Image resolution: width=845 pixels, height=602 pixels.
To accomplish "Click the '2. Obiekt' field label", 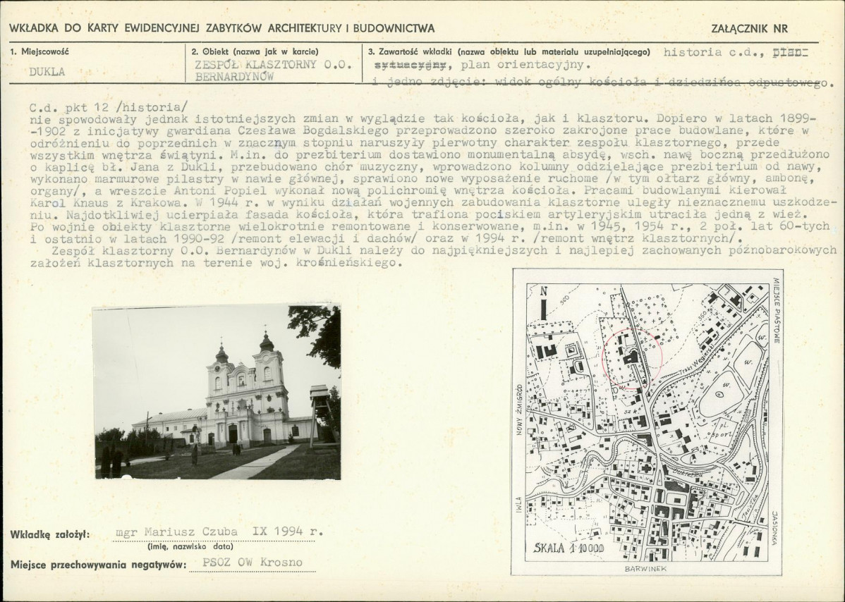I will click(255, 51).
